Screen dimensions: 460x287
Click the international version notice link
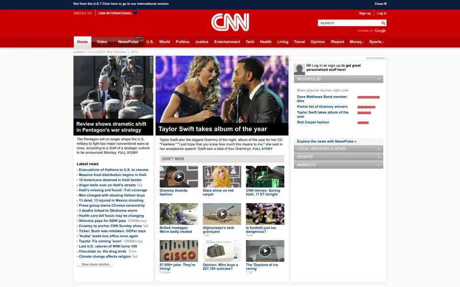121,4
